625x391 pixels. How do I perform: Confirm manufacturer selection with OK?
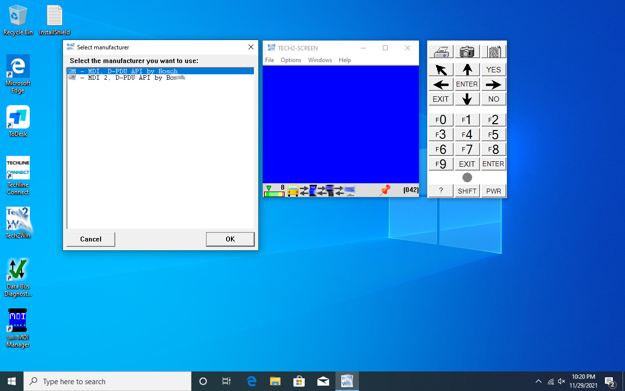pyautogui.click(x=230, y=239)
